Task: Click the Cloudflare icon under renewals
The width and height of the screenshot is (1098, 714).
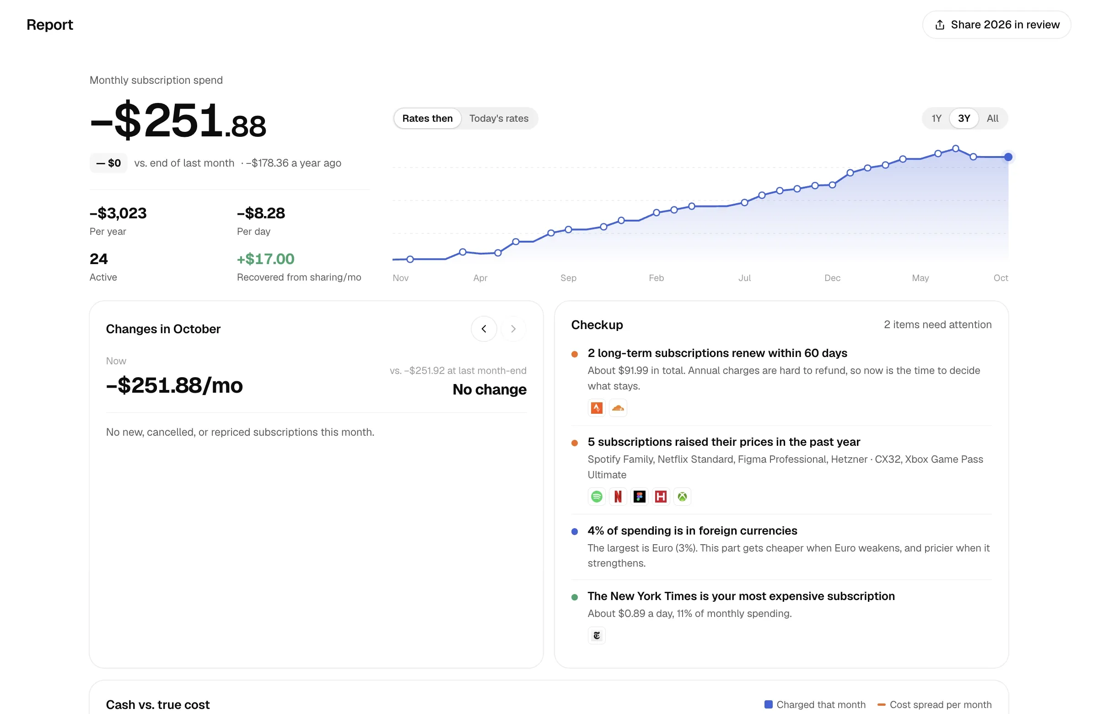Action: (x=618, y=408)
